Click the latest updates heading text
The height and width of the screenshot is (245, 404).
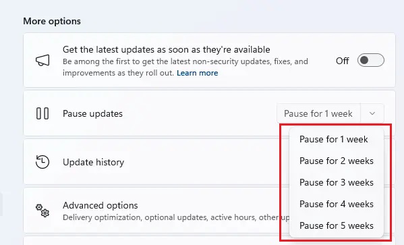(166, 49)
